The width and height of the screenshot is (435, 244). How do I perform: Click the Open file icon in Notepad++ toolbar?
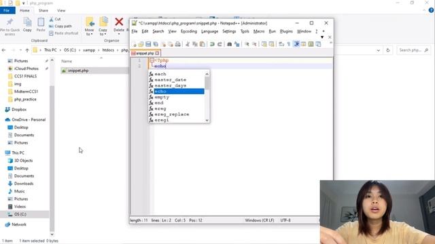[x=141, y=44]
